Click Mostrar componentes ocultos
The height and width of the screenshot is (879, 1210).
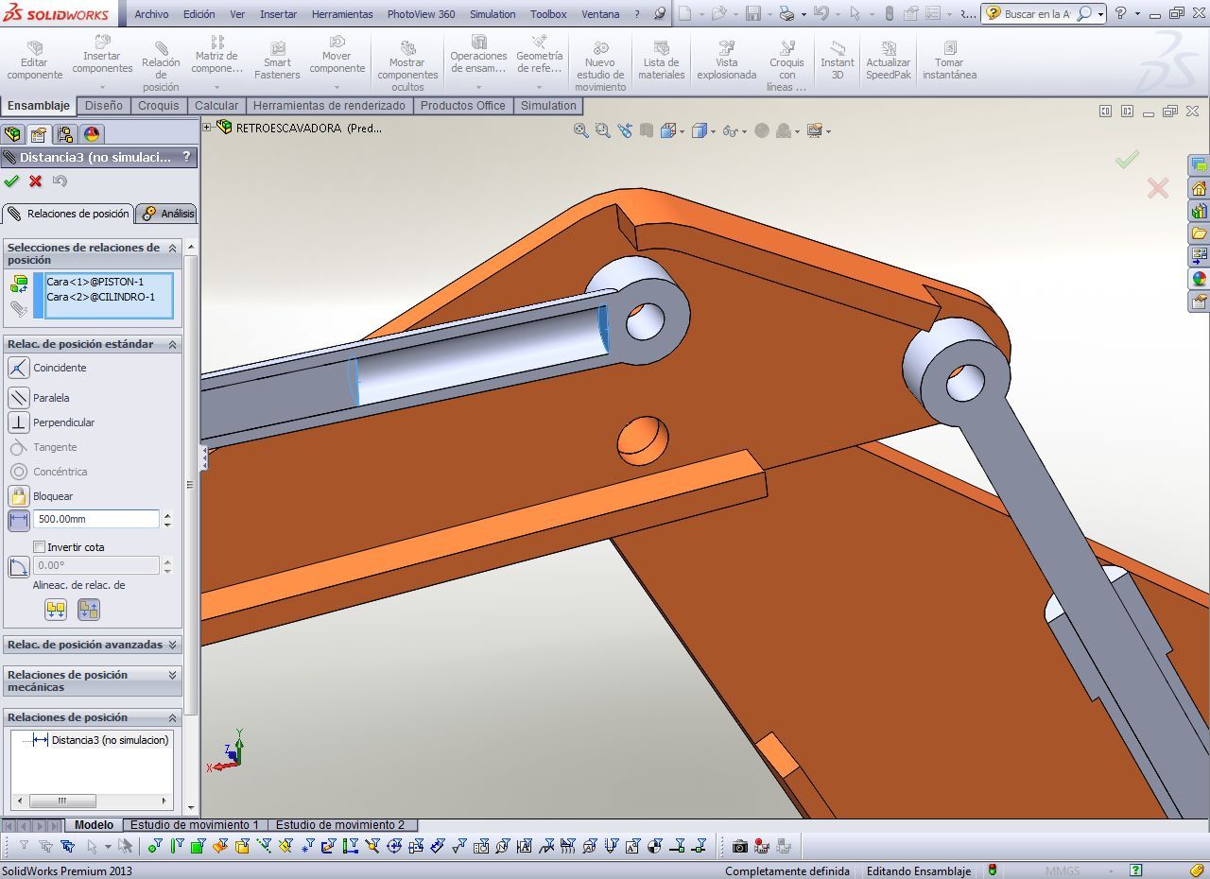[x=407, y=66]
